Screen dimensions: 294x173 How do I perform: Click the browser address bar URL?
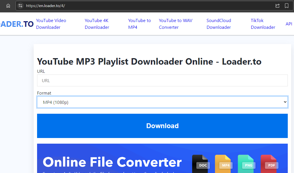click(45, 6)
